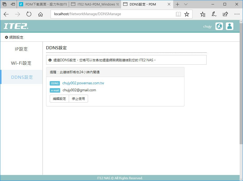Image resolution: width=243 pixels, height=181 pixels.
Task: Open the language globe icon
Action: (x=219, y=26)
